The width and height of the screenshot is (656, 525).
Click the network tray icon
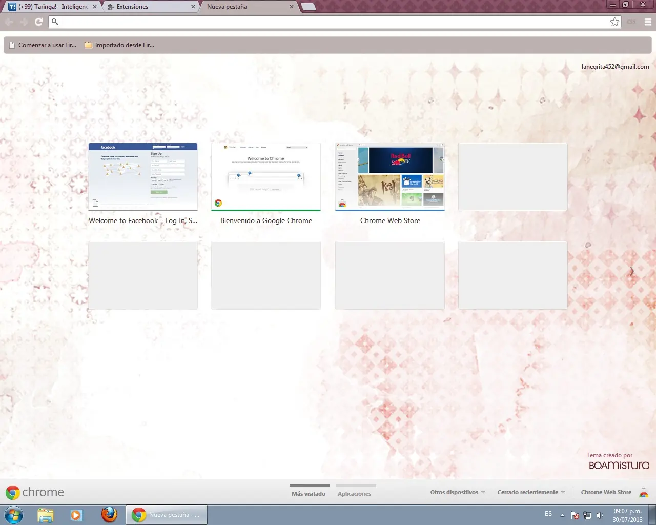point(587,515)
